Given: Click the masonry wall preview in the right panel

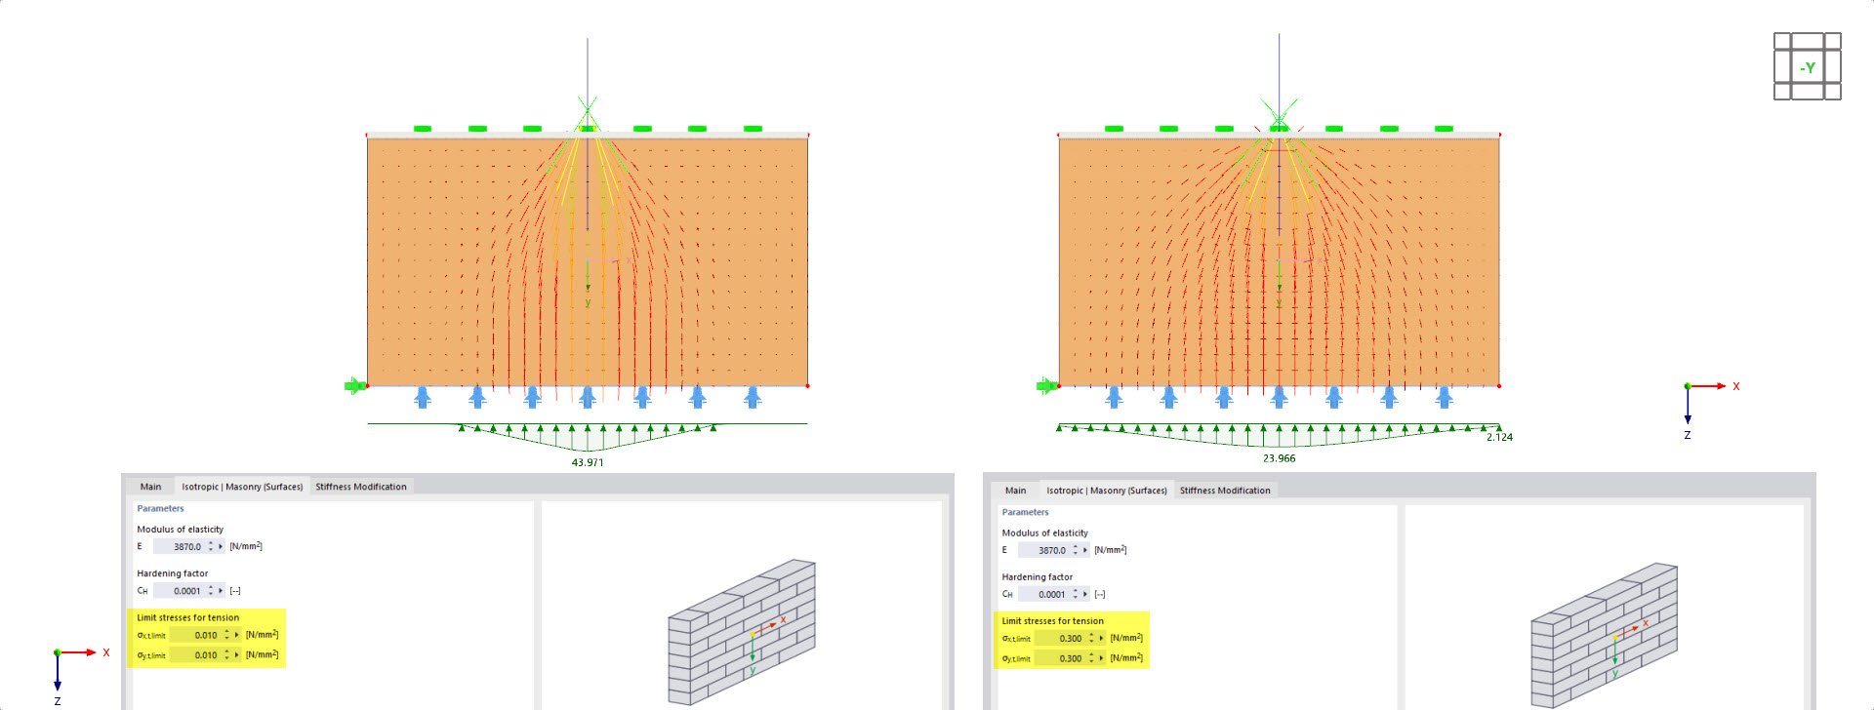Looking at the screenshot, I should tap(1605, 636).
